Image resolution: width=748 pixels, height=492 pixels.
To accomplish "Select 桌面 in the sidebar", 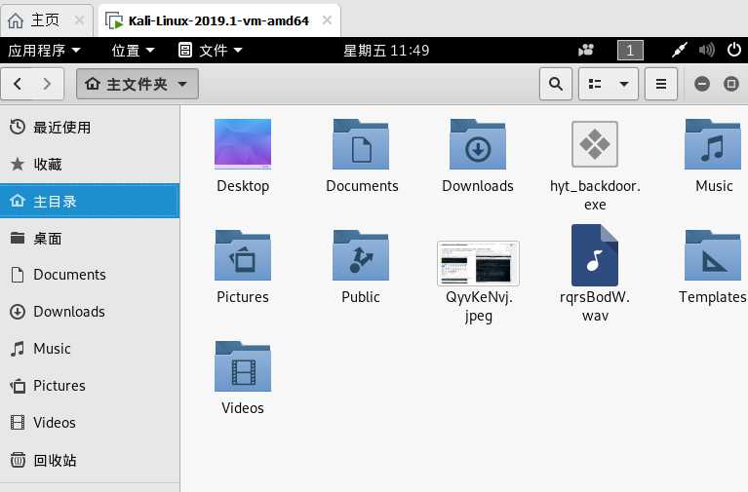I will coord(90,238).
